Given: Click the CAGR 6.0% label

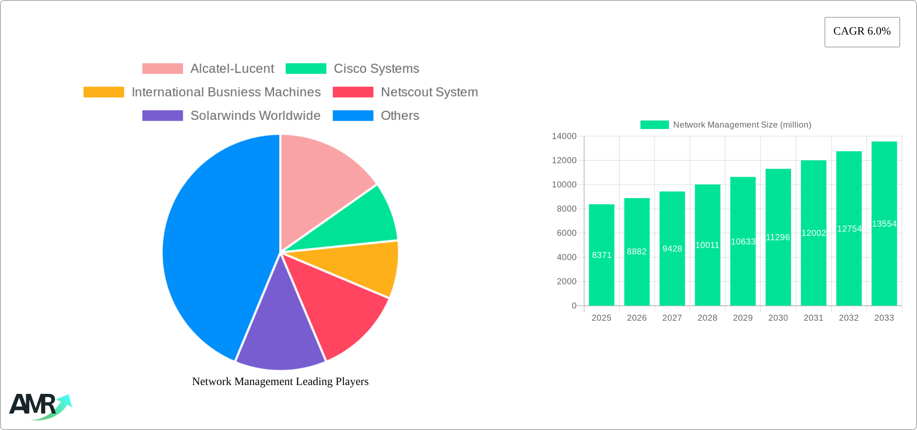Looking at the screenshot, I should (861, 31).
